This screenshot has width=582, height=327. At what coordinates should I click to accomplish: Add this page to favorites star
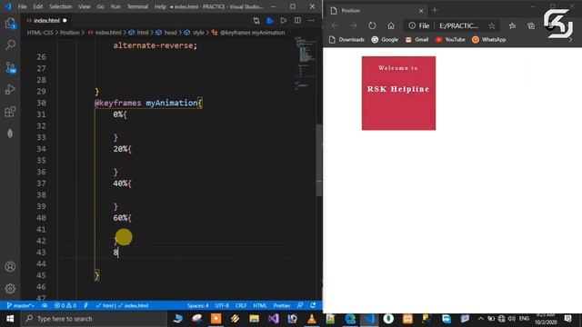(x=492, y=25)
